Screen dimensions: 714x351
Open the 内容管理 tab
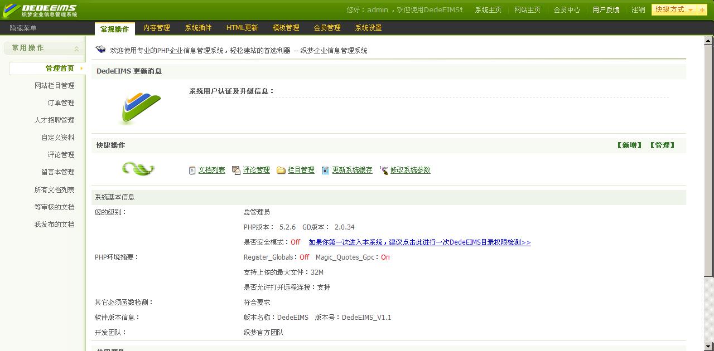tap(157, 28)
